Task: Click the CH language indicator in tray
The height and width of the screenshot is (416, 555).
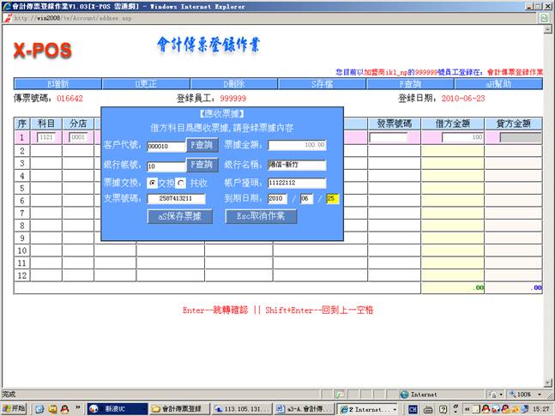Action: point(413,409)
